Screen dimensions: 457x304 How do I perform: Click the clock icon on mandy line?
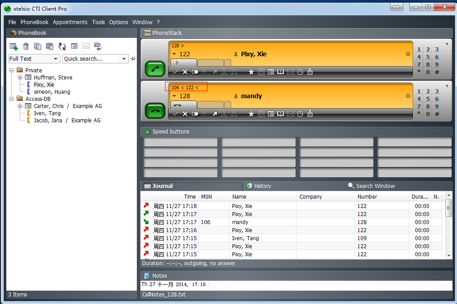click(x=300, y=114)
